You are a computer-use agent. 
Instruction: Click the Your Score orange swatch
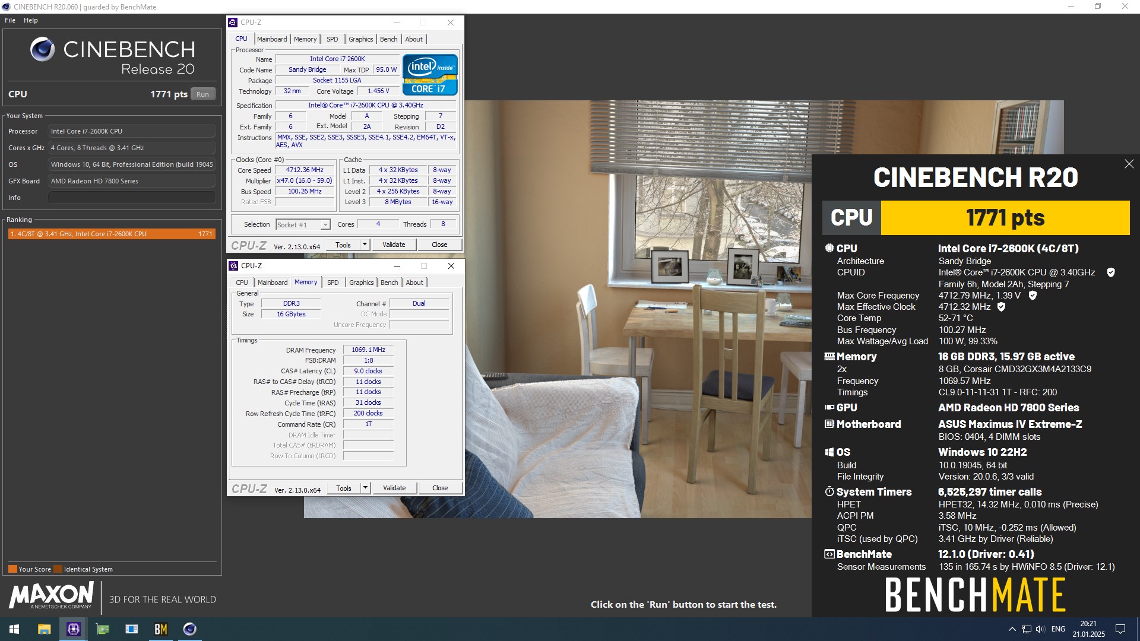(12, 569)
